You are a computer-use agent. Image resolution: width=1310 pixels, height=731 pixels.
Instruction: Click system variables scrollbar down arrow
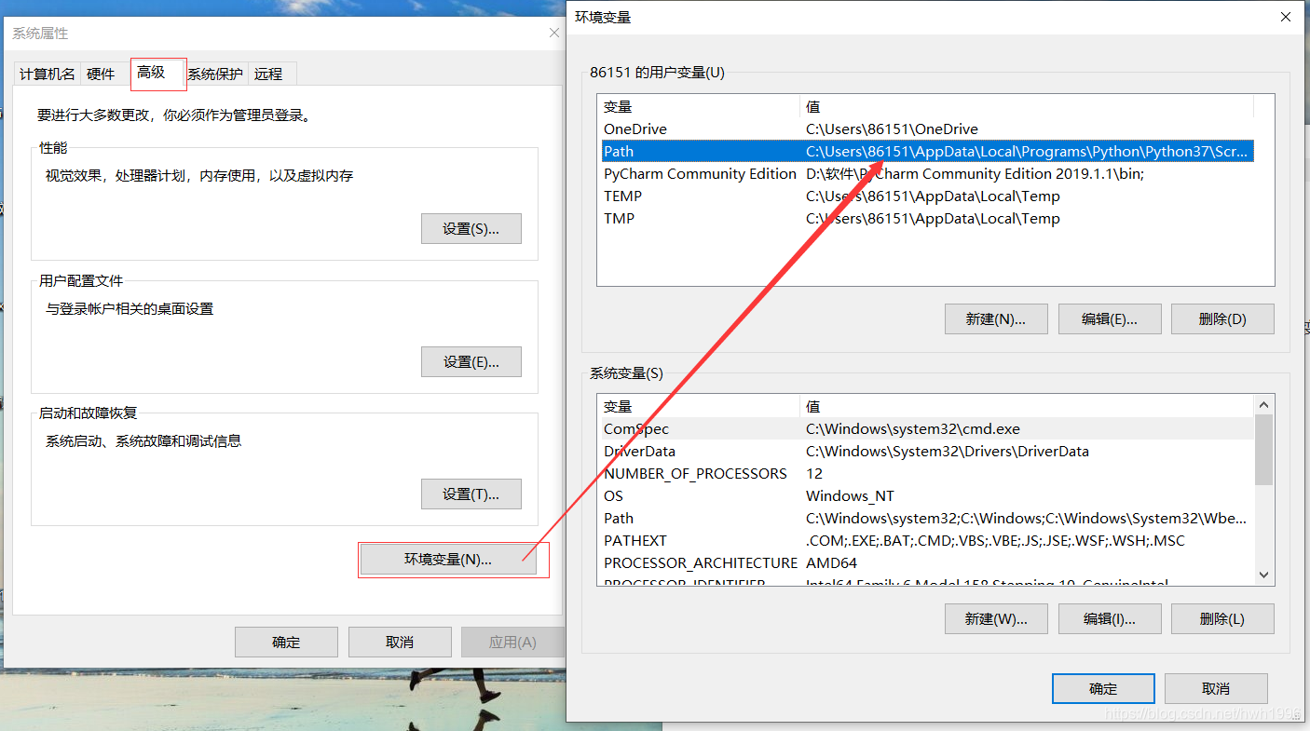click(x=1263, y=575)
